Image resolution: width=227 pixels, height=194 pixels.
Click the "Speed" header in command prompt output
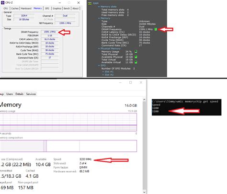click(156, 105)
